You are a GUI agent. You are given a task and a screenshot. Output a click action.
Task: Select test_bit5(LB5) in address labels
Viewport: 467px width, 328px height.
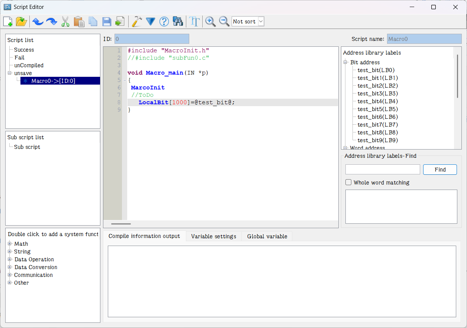click(377, 109)
